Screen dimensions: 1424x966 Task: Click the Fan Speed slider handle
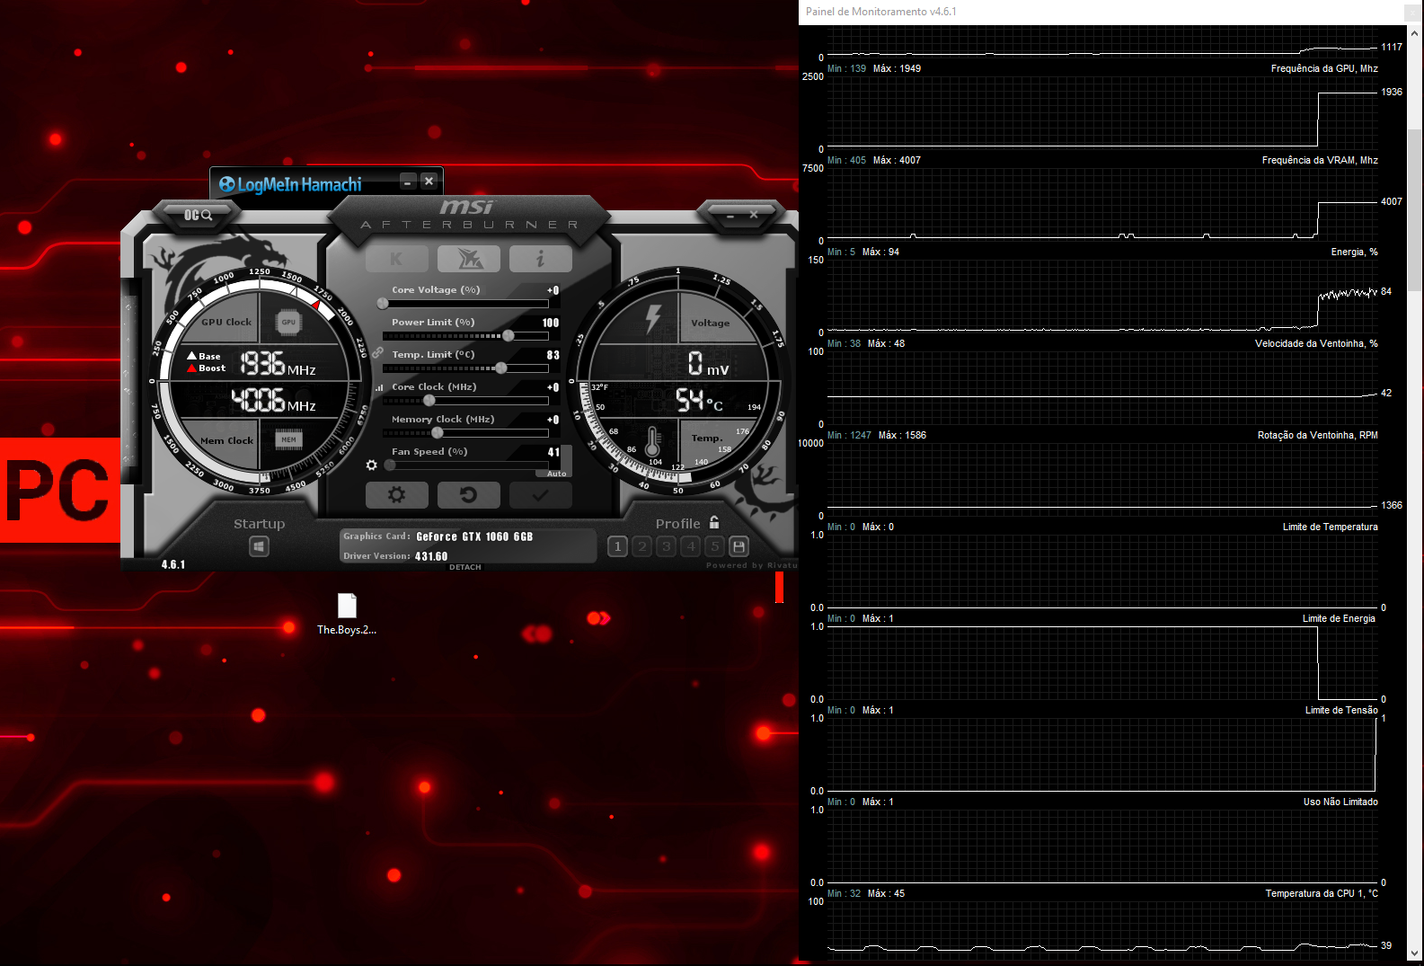[390, 465]
